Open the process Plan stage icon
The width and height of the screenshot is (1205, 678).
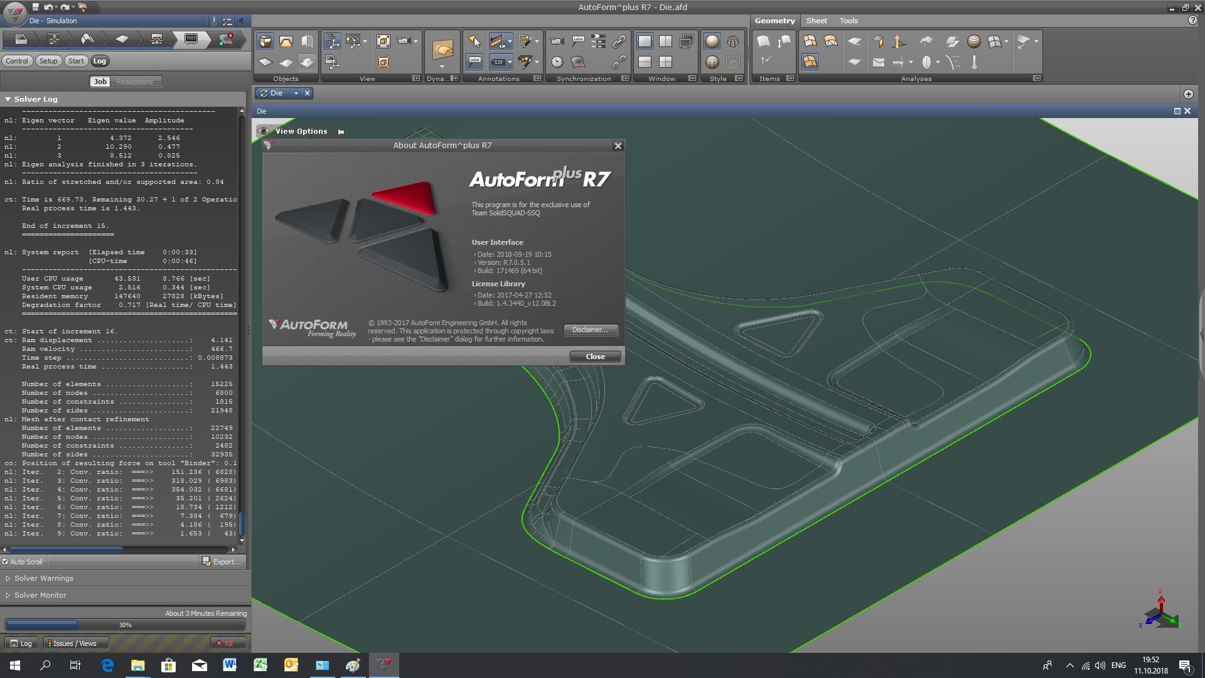(x=54, y=39)
